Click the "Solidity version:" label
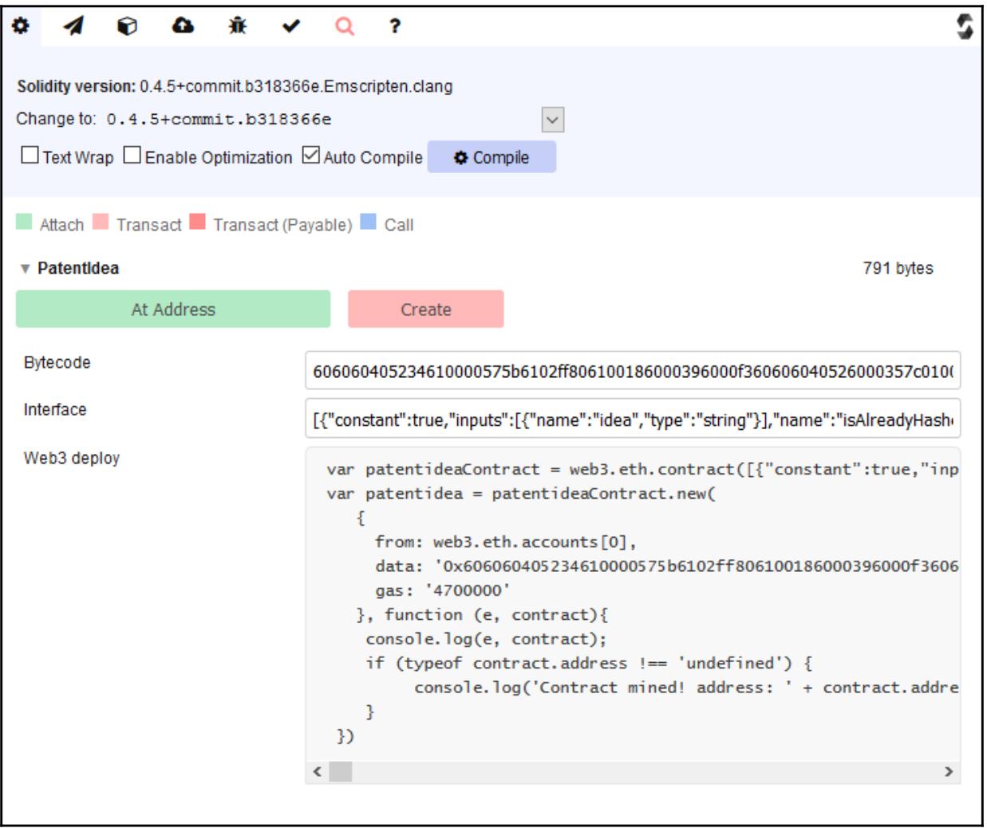The width and height of the screenshot is (987, 828). click(x=77, y=86)
